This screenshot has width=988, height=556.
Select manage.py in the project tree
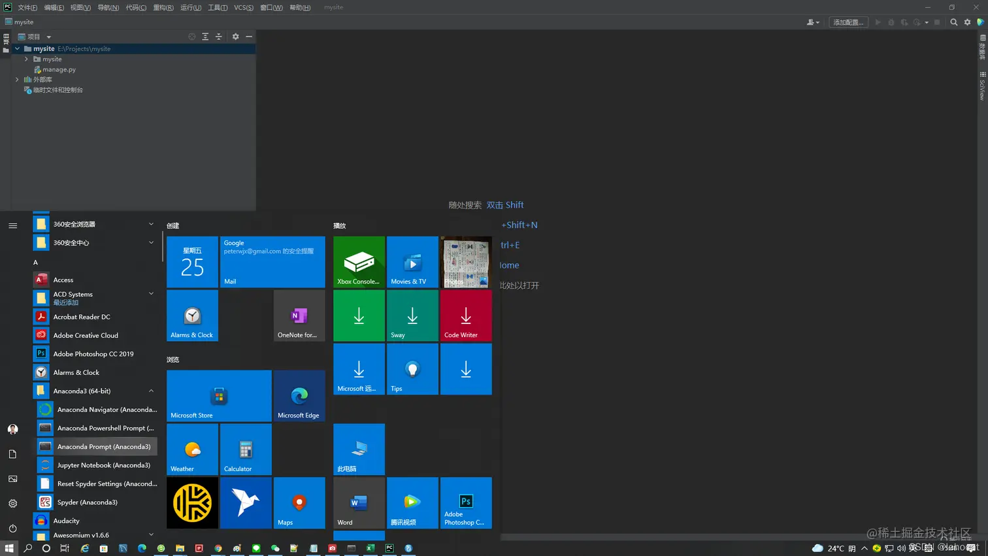point(55,69)
